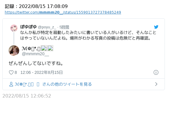
Task: Click first broken emoji image in name
Action: 44,48
